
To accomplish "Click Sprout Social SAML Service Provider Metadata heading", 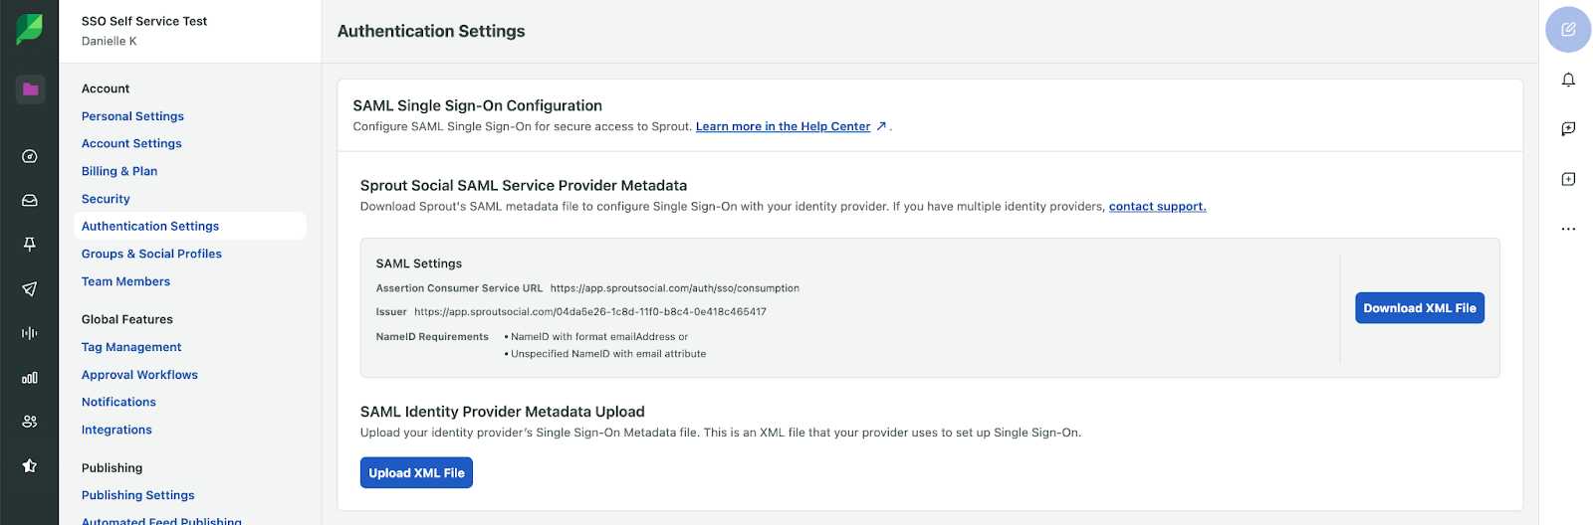I will 524,185.
